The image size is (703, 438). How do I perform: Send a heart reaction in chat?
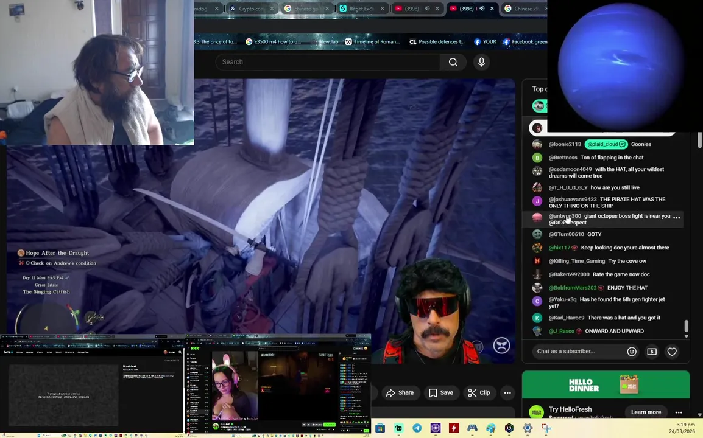click(x=671, y=352)
